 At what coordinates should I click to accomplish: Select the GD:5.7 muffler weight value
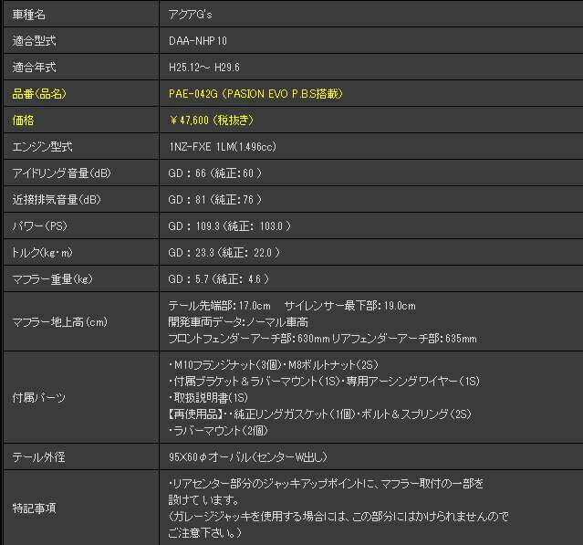(x=218, y=279)
